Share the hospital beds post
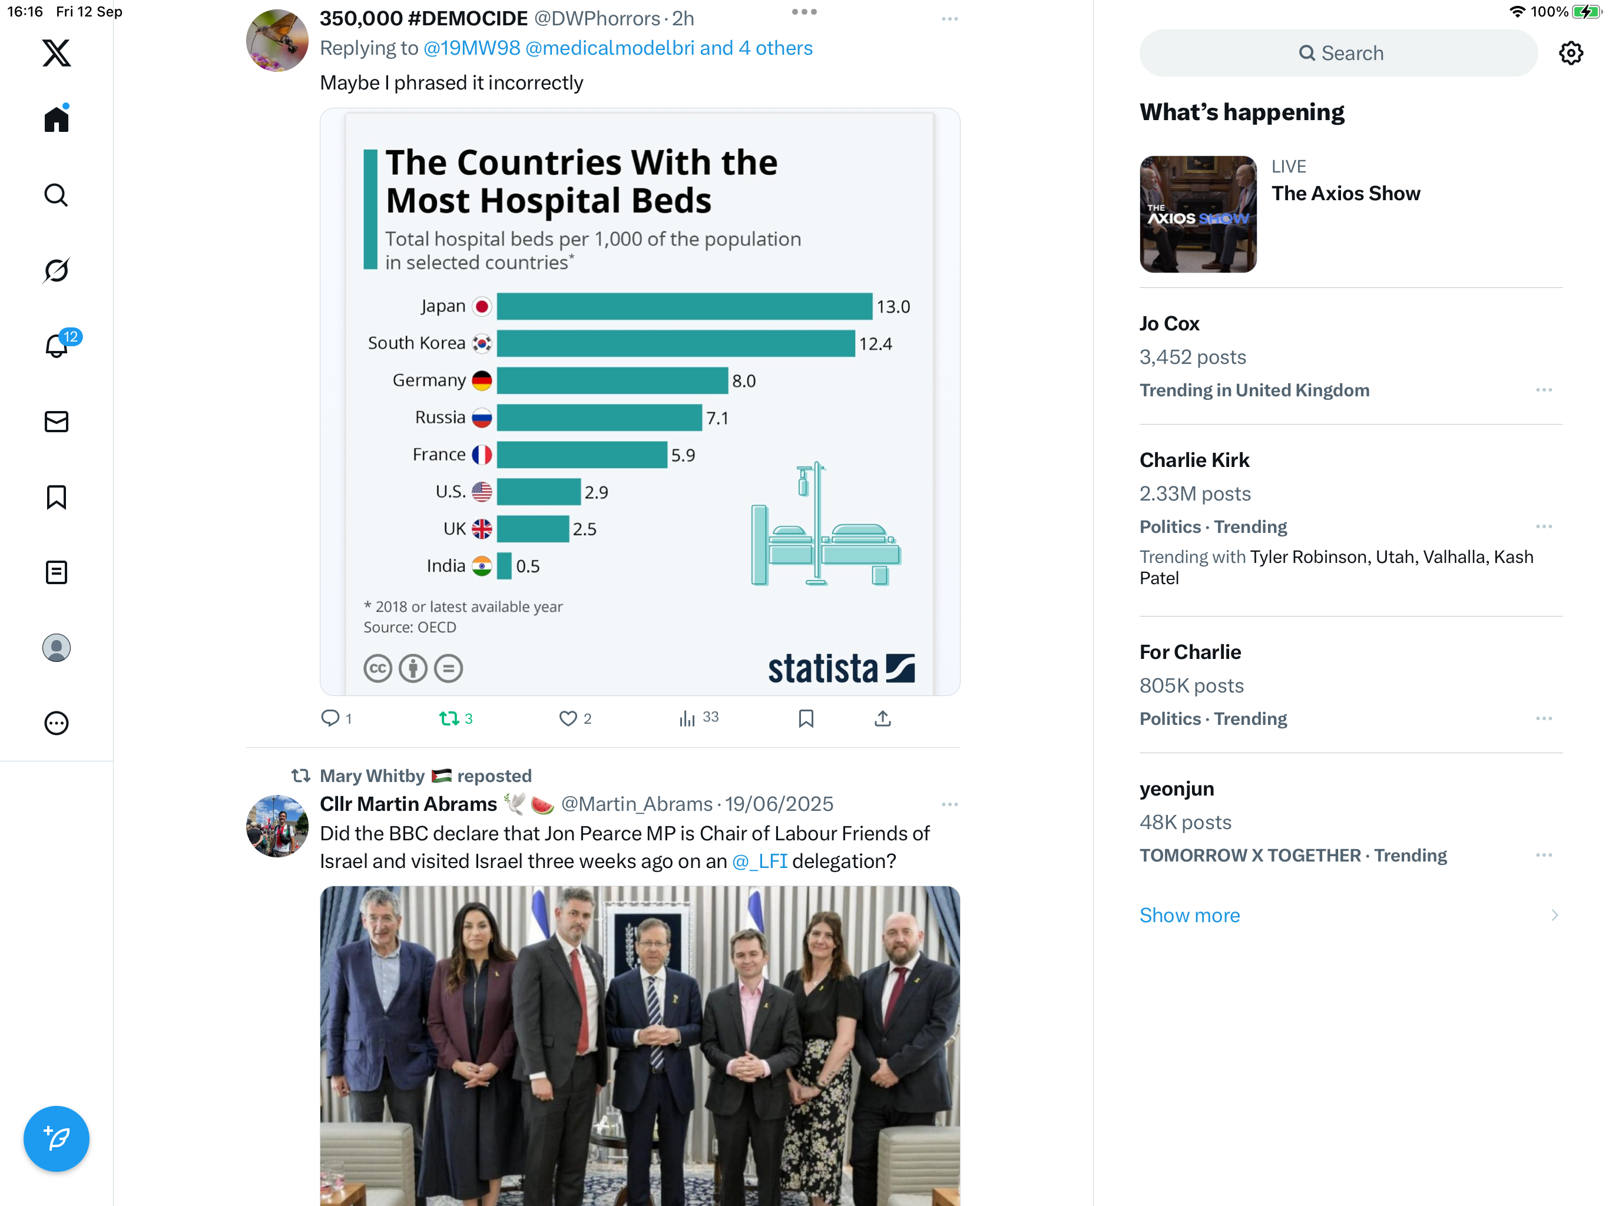The height and width of the screenshot is (1206, 1609). coord(882,718)
